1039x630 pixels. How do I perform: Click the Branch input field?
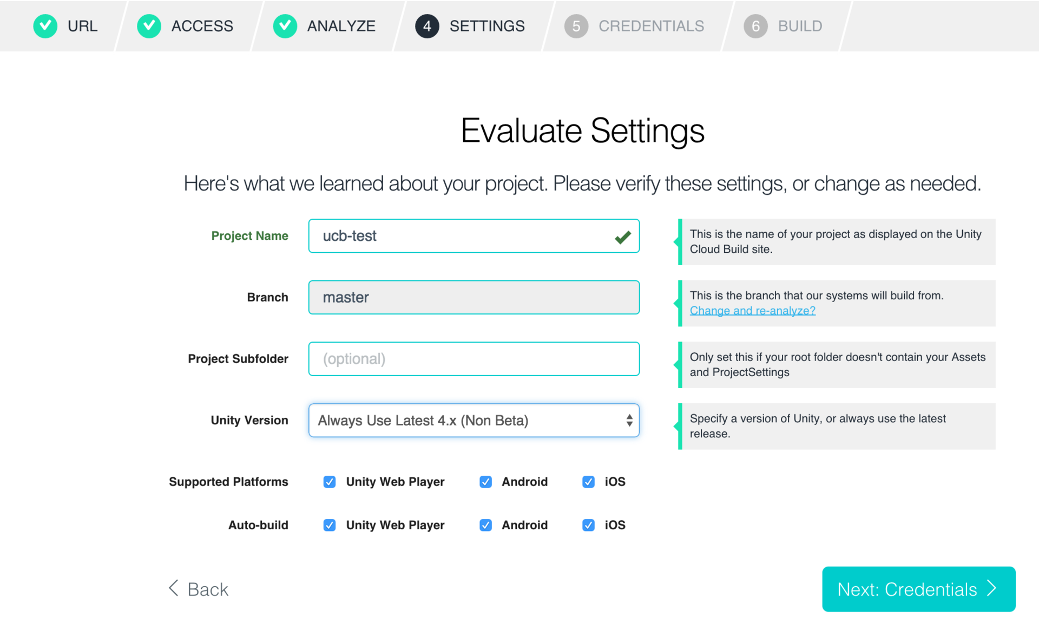coord(474,297)
